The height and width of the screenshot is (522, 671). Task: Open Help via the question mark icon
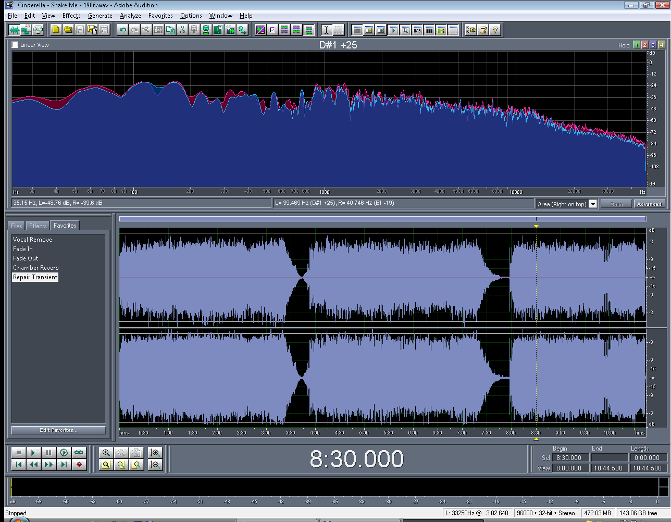click(495, 30)
